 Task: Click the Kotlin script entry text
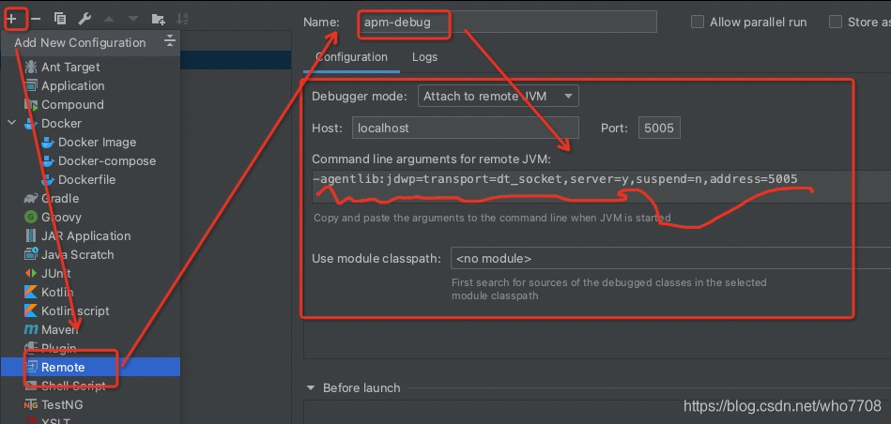coord(75,310)
